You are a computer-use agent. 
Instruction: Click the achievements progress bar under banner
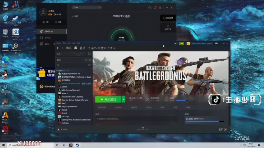[181, 100]
